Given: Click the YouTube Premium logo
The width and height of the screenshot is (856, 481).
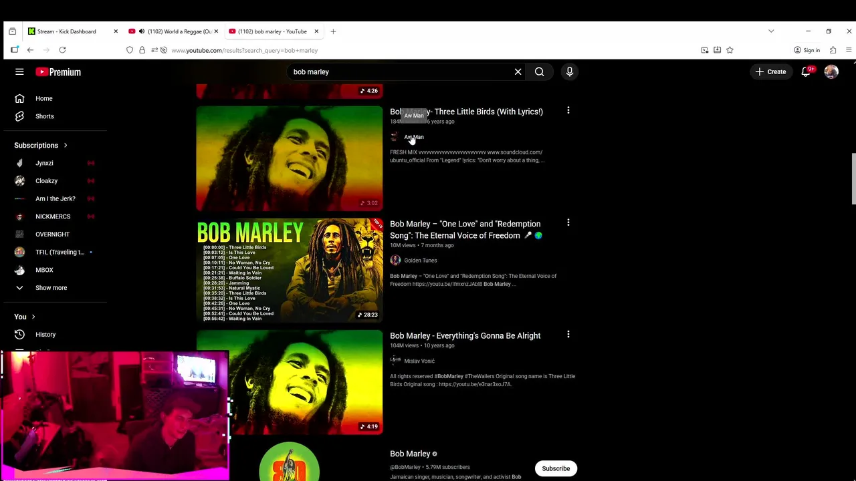Looking at the screenshot, I should pyautogui.click(x=58, y=71).
